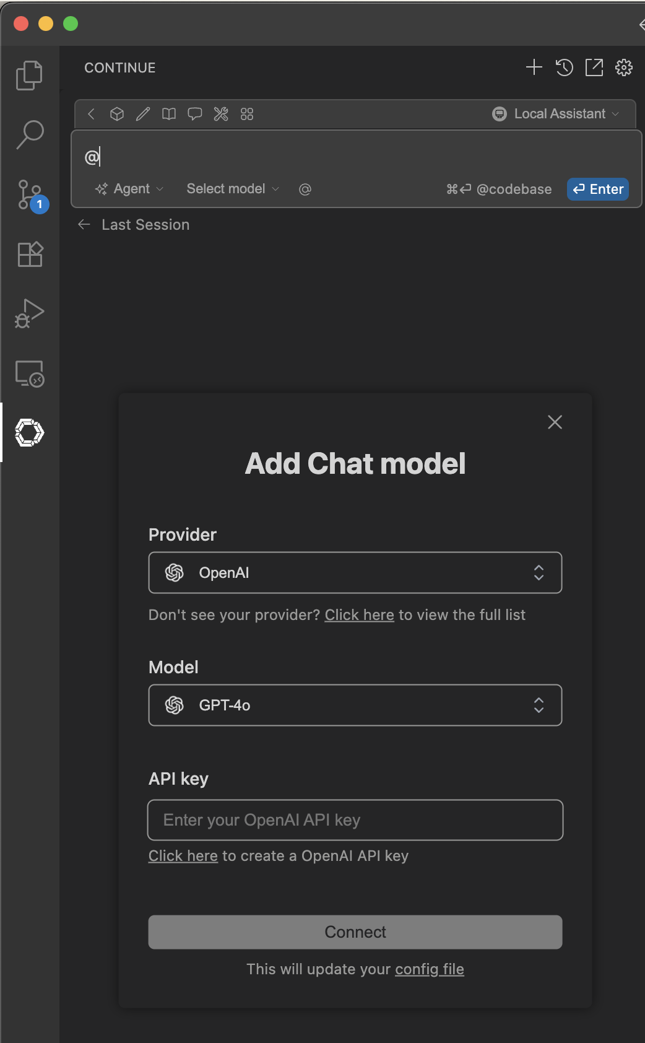
Task: Open Source Control view with badge
Action: [29, 194]
